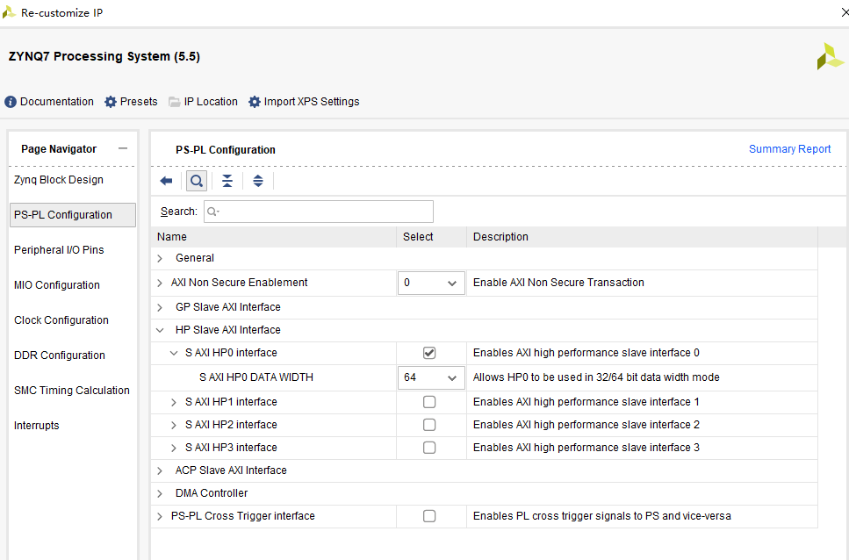Open AXI Non Secure Enablement dropdown
The width and height of the screenshot is (849, 560).
[430, 283]
